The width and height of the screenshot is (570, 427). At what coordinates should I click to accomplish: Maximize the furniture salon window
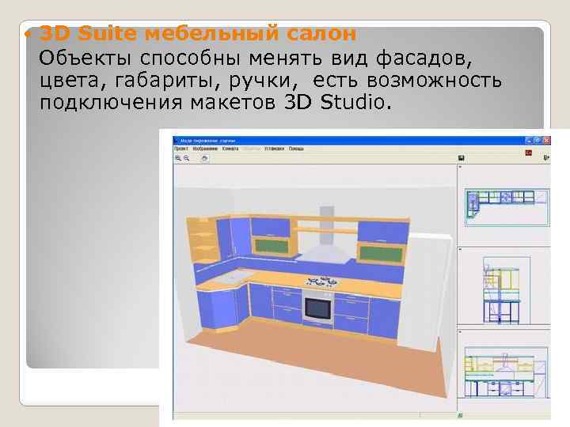(538, 141)
